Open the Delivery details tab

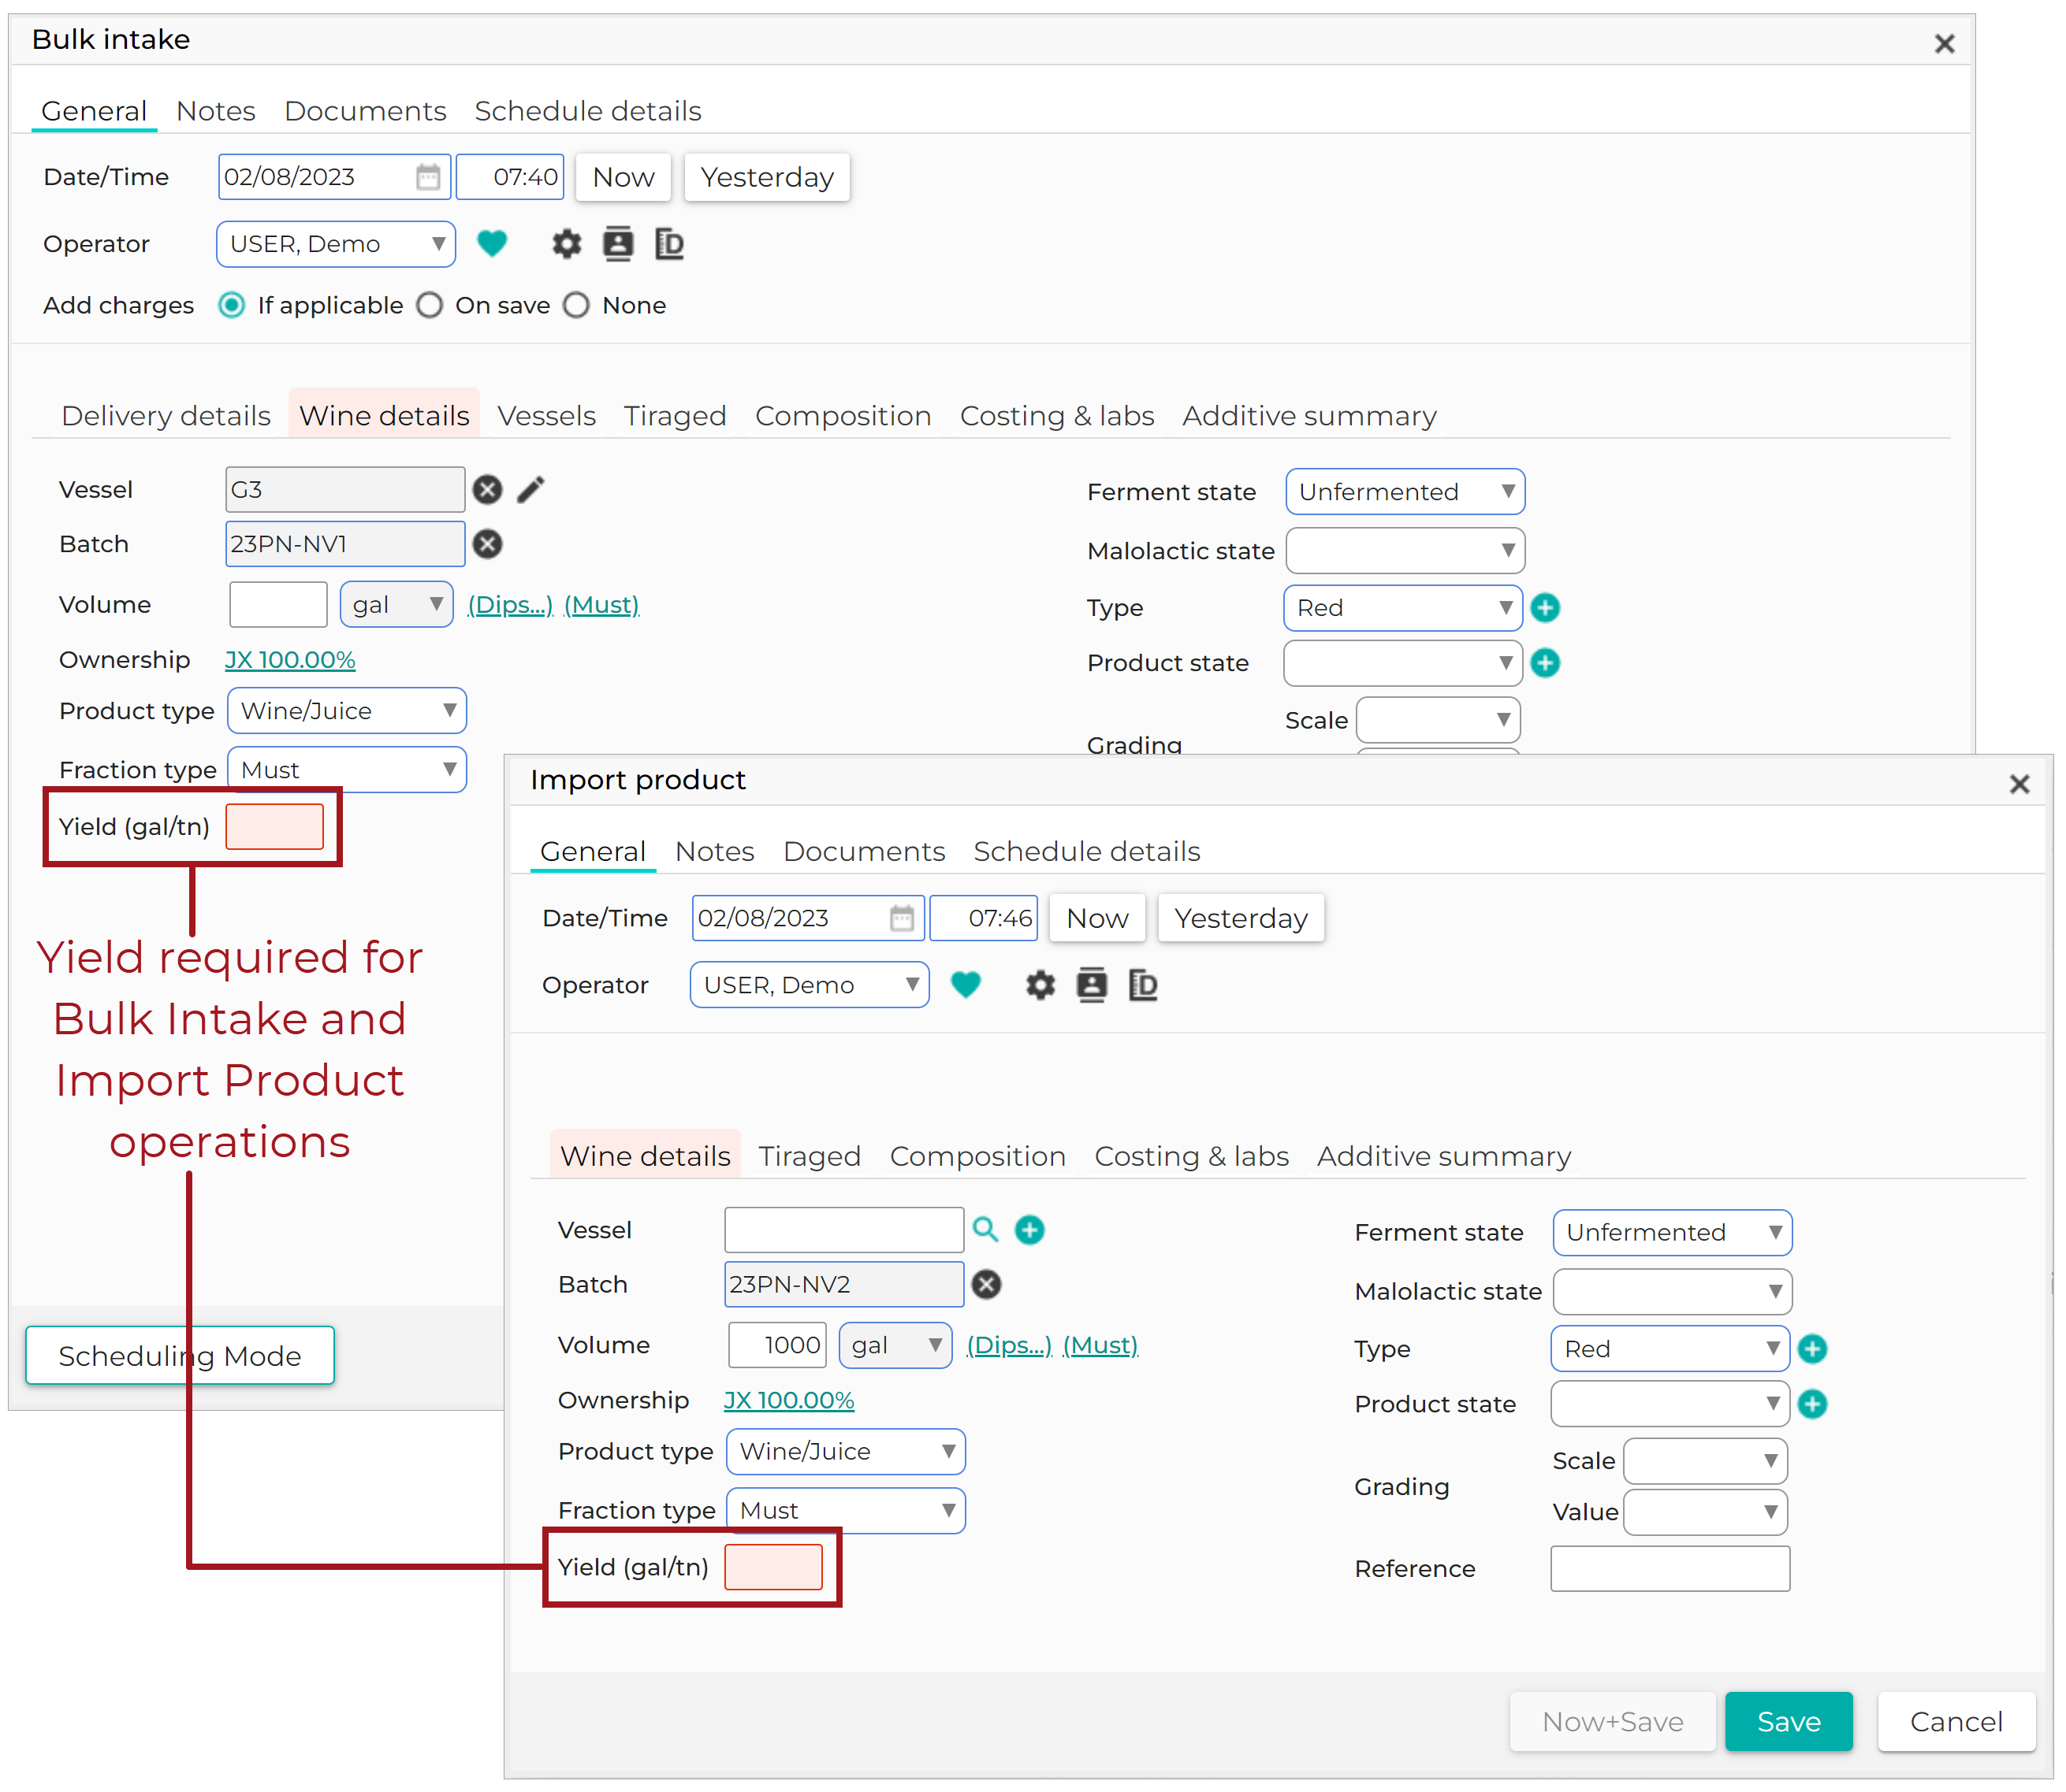coord(166,416)
